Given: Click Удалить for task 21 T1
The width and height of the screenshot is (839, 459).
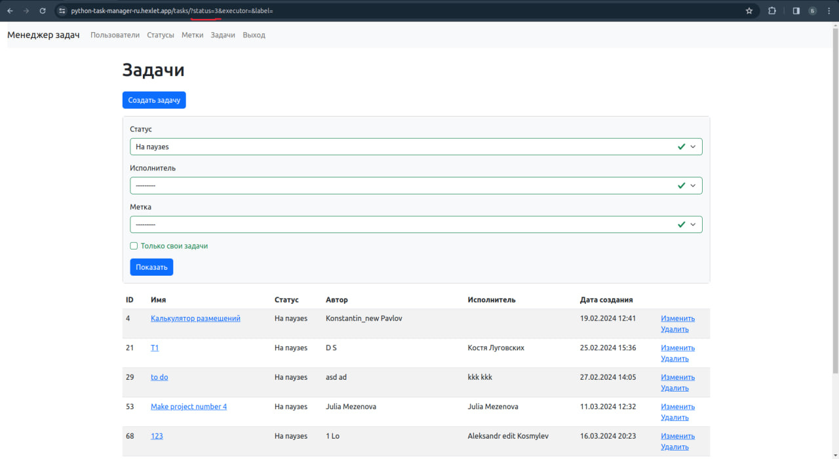Looking at the screenshot, I should (674, 359).
